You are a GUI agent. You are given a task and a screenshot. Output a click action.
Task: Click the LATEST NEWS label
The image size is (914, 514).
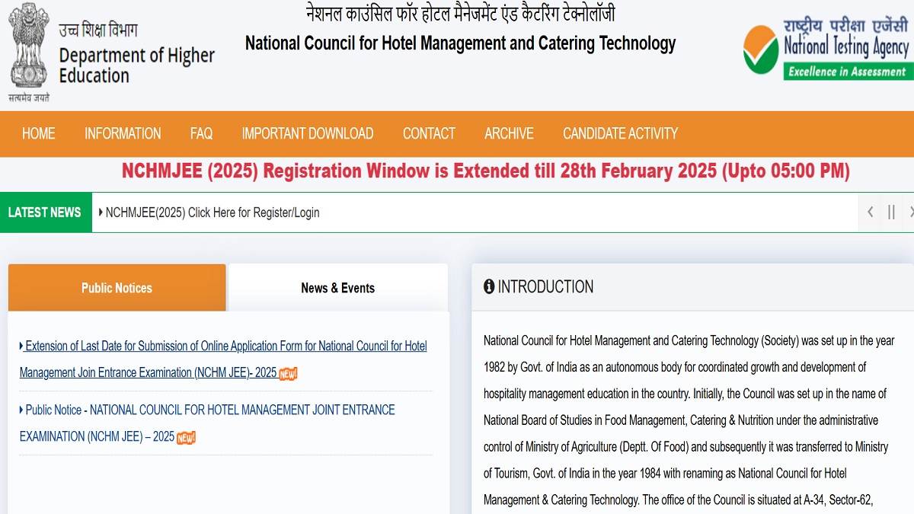(45, 212)
